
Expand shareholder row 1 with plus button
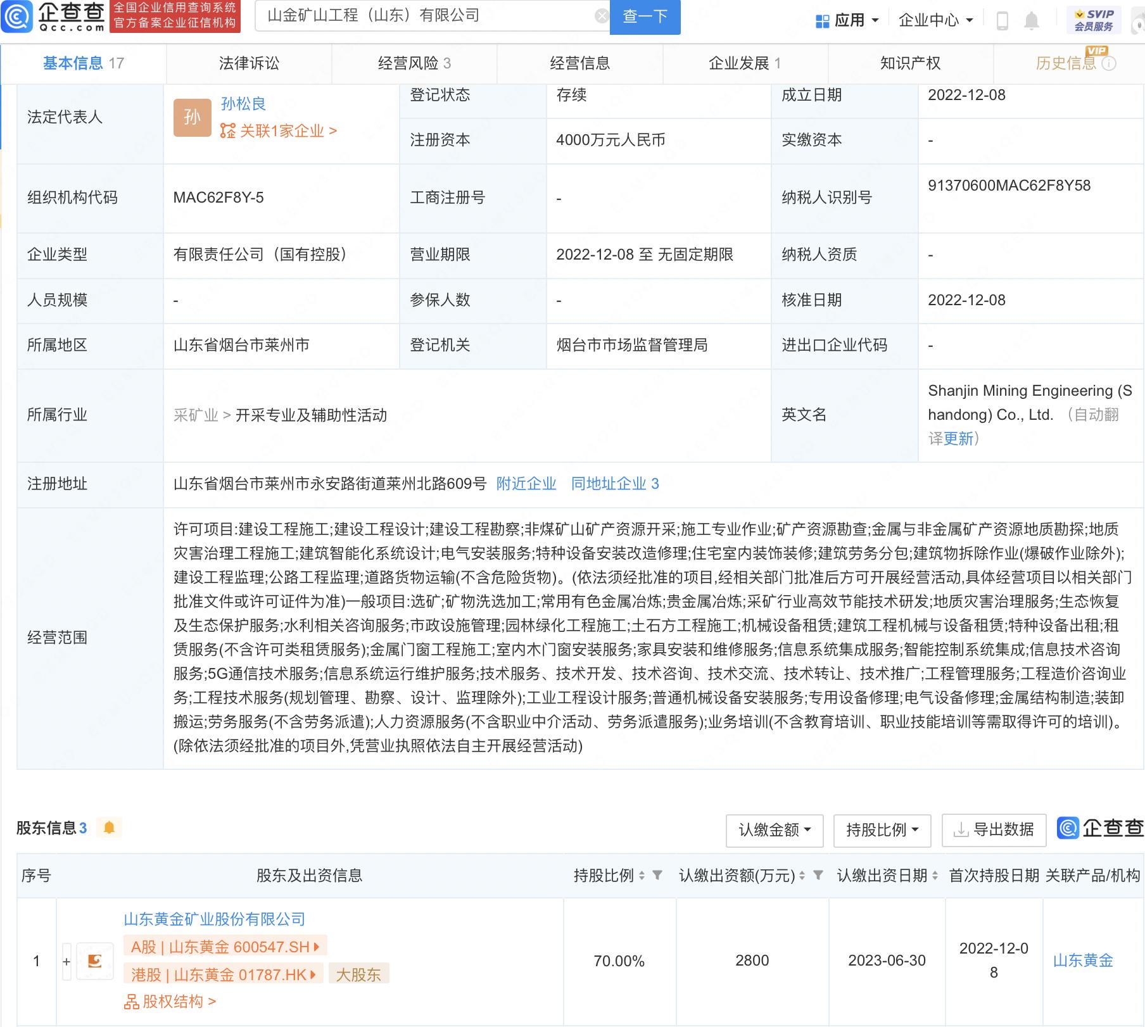66,961
